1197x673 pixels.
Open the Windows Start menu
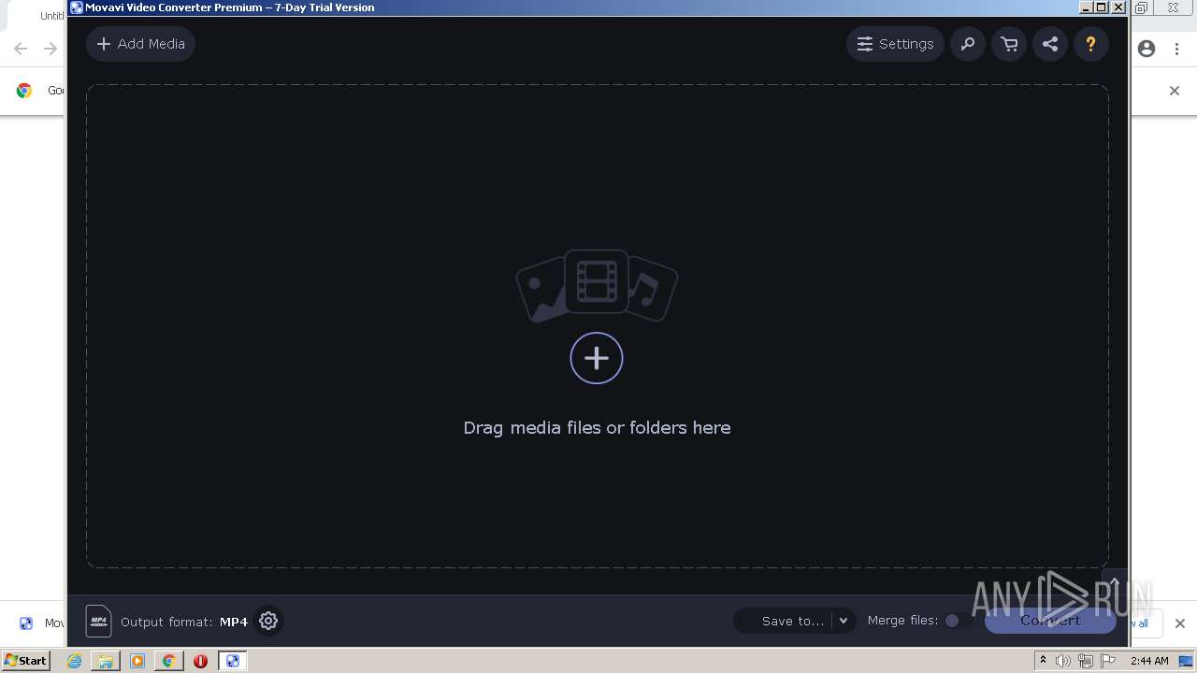point(25,661)
